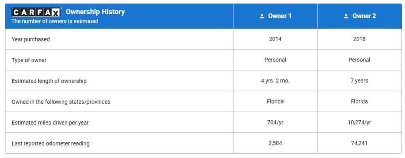
Task: Select the Year purchased row label
Action: click(31, 39)
